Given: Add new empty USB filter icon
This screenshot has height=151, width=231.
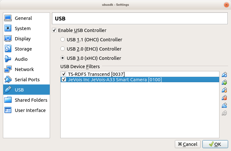Looking at the screenshot, I should point(224,75).
